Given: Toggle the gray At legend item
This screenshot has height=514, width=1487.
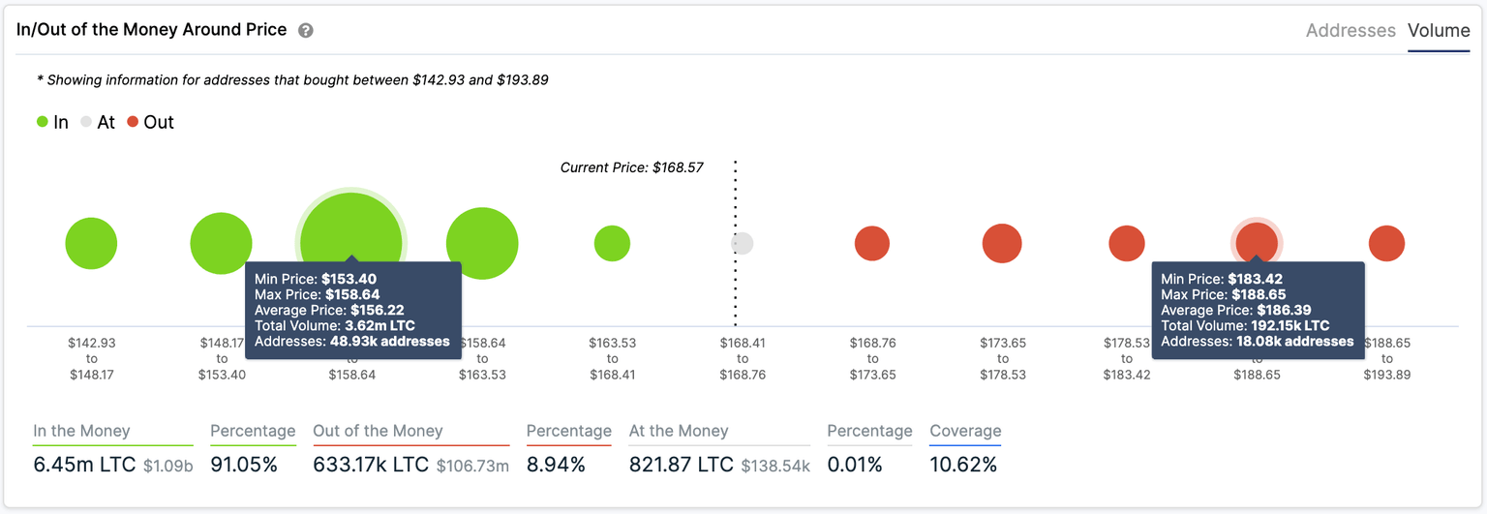Looking at the screenshot, I should (x=98, y=123).
